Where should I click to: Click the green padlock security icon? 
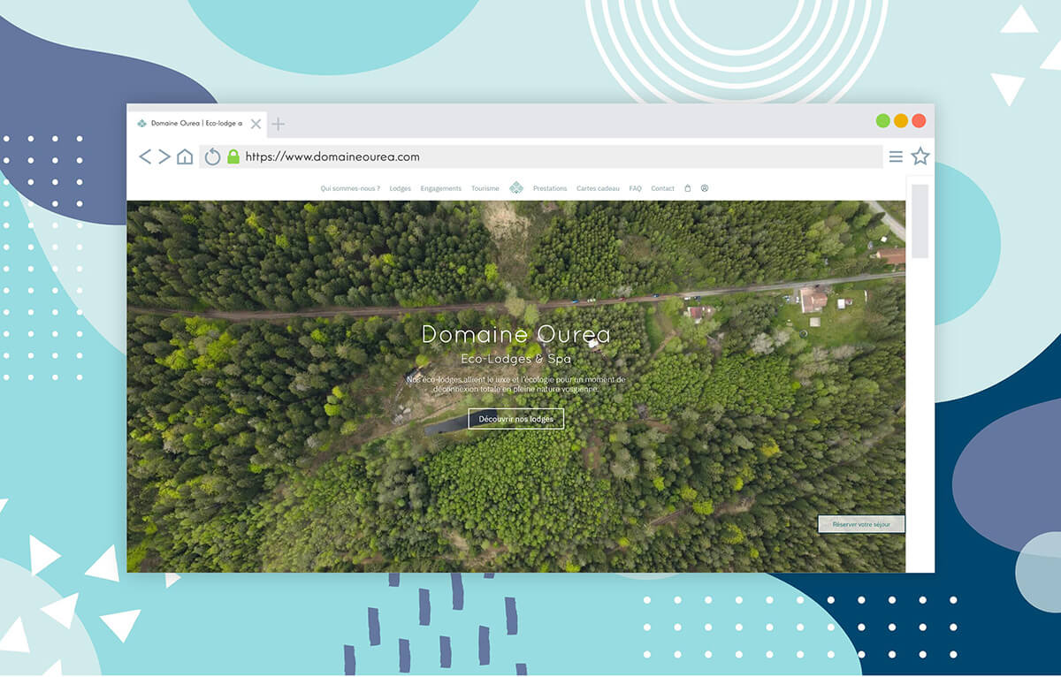coord(233,156)
